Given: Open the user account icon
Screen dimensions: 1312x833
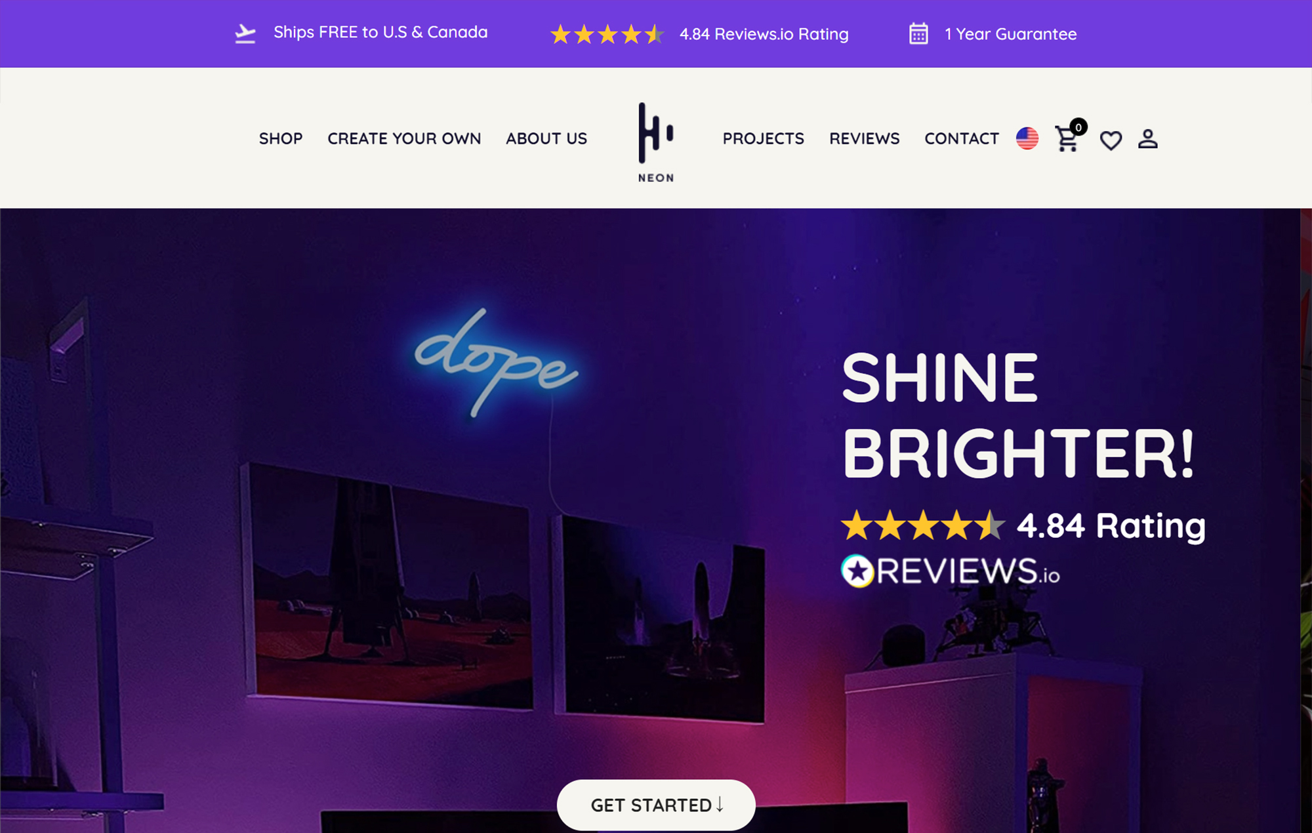Looking at the screenshot, I should pyautogui.click(x=1147, y=138).
